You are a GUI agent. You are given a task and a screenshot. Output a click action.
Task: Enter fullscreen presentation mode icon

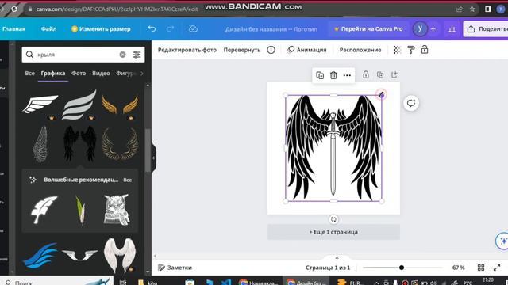coord(497,268)
